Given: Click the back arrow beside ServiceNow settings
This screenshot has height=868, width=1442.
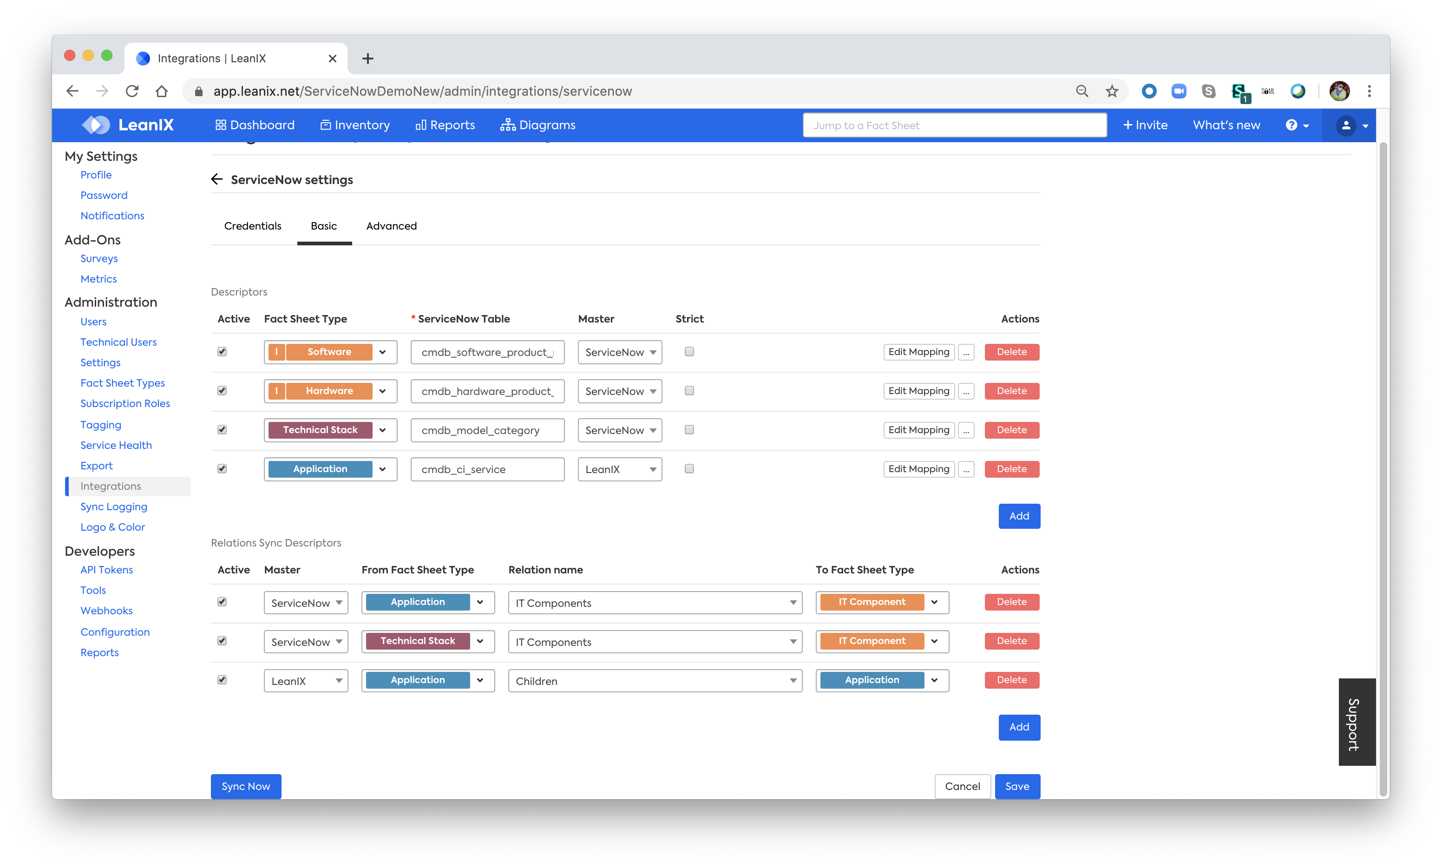Looking at the screenshot, I should click(x=217, y=179).
